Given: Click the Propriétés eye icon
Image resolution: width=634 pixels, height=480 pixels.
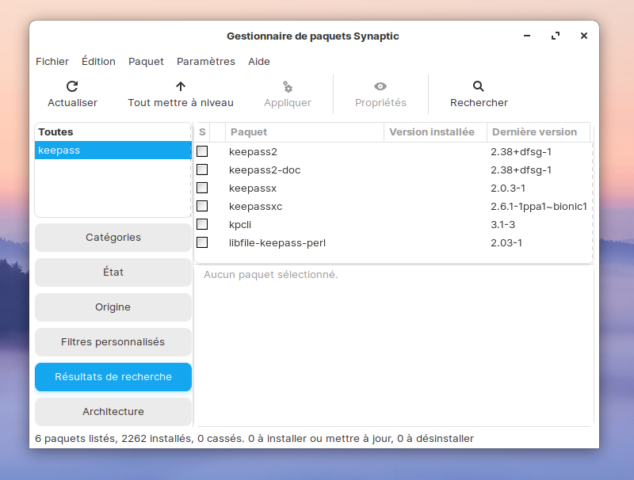Looking at the screenshot, I should pos(380,86).
